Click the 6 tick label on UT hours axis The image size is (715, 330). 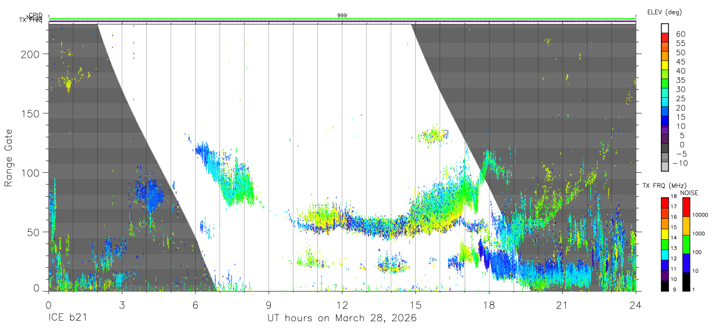pos(195,305)
